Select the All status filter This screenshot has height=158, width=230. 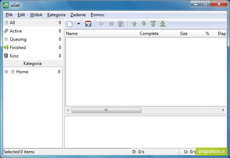(33, 23)
